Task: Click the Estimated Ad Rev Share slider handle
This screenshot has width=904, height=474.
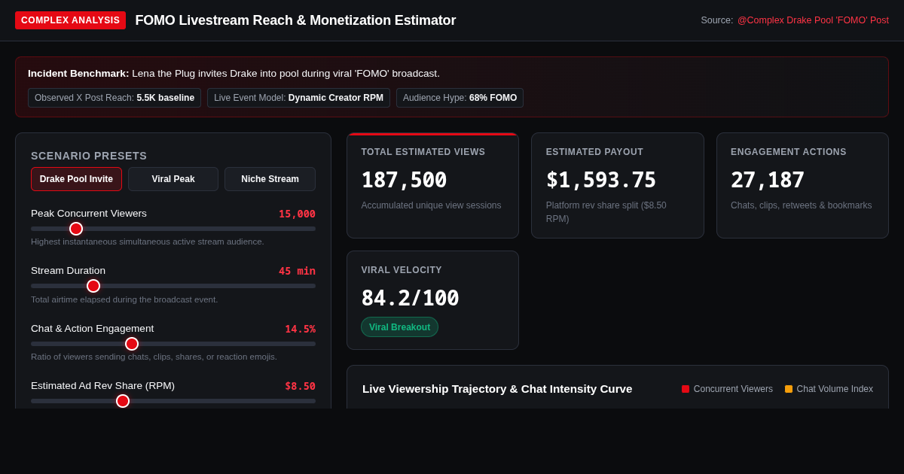Action: tap(123, 401)
